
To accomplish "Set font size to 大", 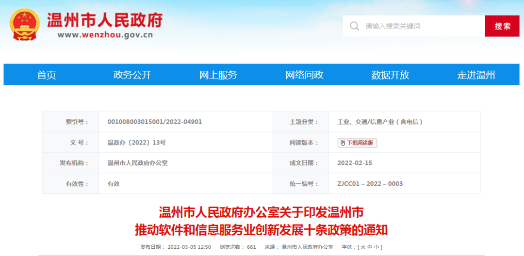I will coord(362,247).
